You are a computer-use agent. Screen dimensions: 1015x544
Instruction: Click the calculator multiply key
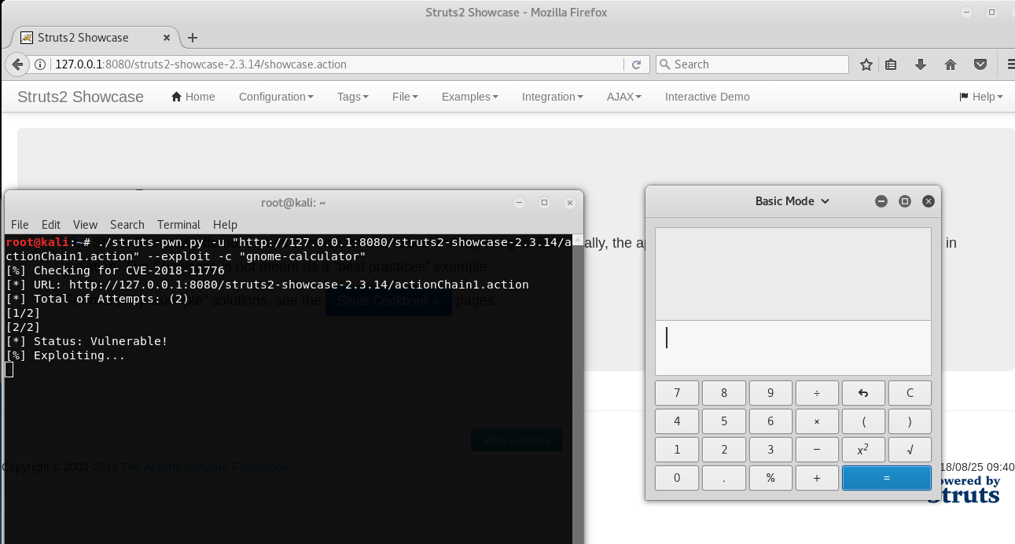[817, 421]
